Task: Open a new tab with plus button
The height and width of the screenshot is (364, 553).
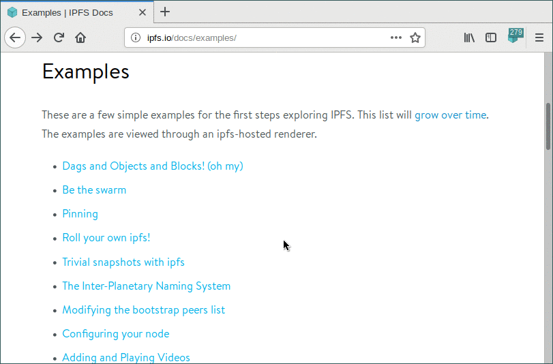Action: point(165,12)
